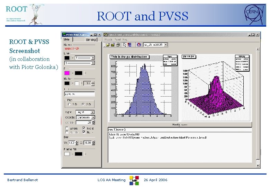
Task: Expand the Line color swatch arrow
Action: click(72, 58)
